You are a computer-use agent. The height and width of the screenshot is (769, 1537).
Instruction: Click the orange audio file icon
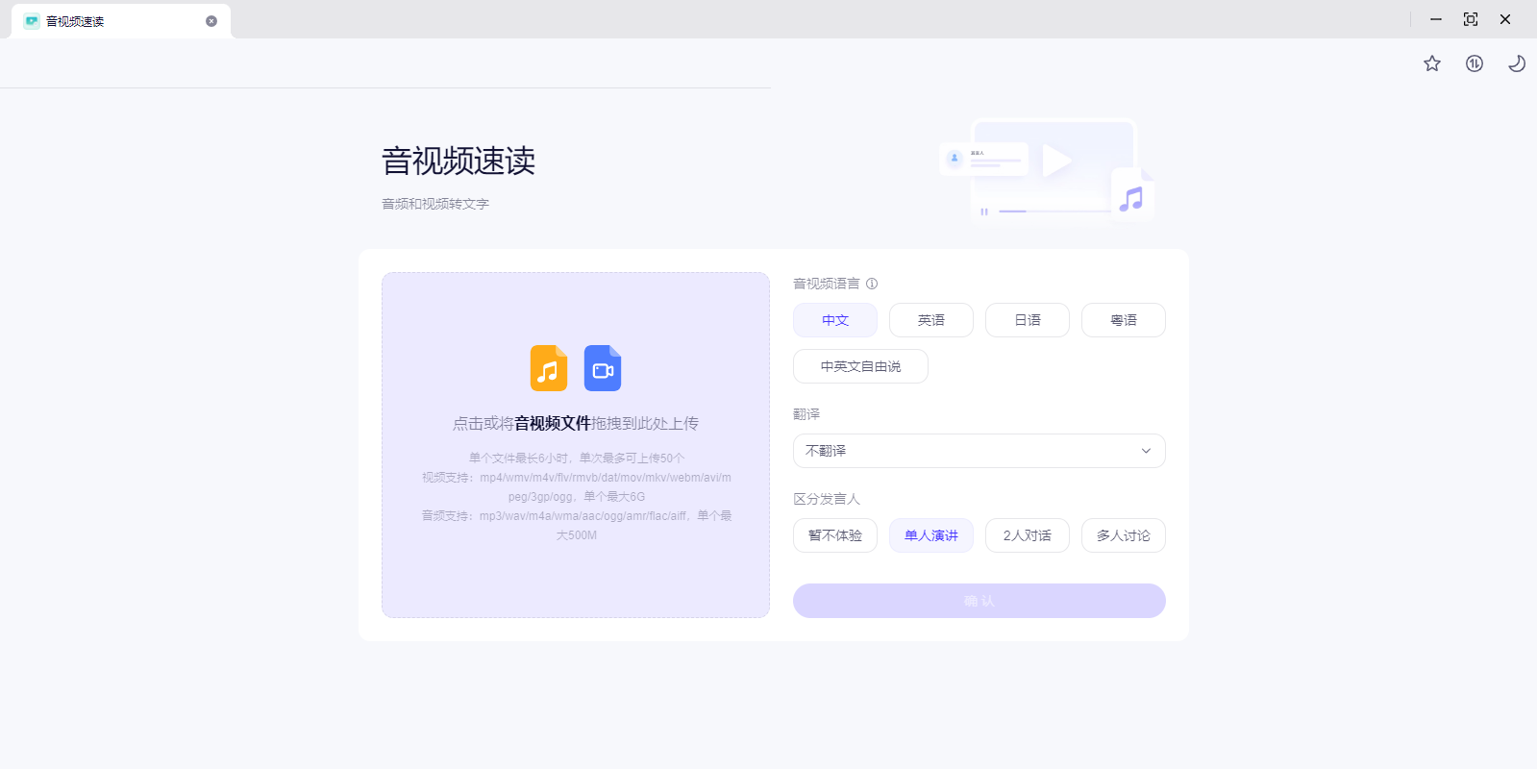pos(549,368)
